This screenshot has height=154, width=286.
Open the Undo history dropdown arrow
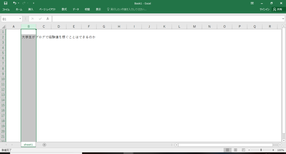pos(18,3)
